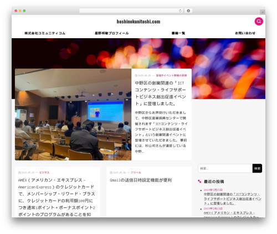Click the black 検索 submit button
This screenshot has height=234, width=277.
(x=257, y=168)
